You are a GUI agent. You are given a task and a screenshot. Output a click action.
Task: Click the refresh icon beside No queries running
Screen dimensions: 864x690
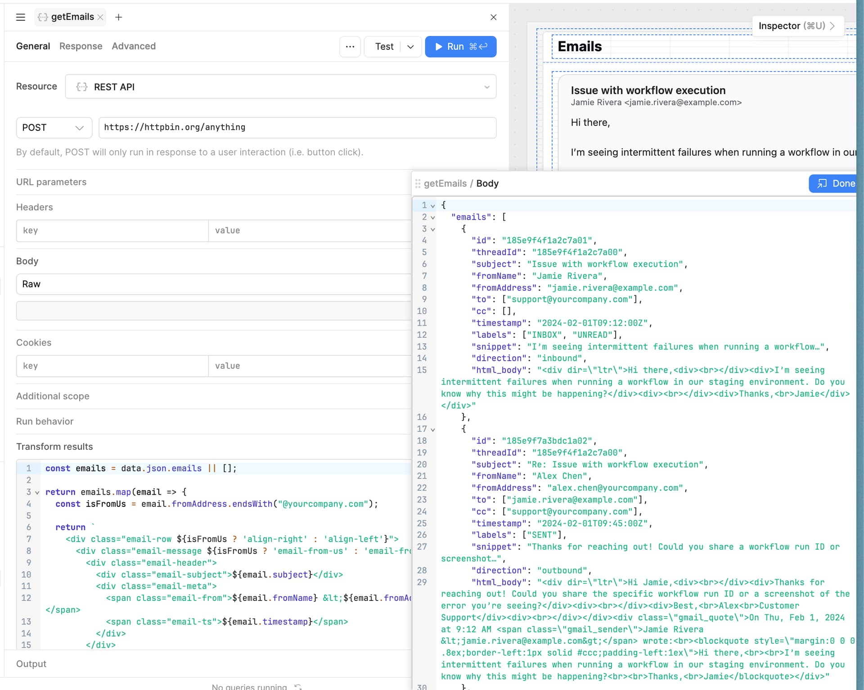tap(297, 686)
